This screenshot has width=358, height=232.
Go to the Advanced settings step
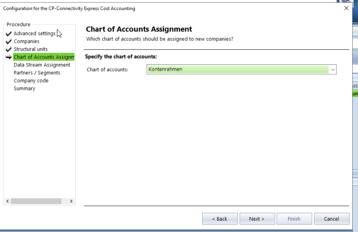34,34
